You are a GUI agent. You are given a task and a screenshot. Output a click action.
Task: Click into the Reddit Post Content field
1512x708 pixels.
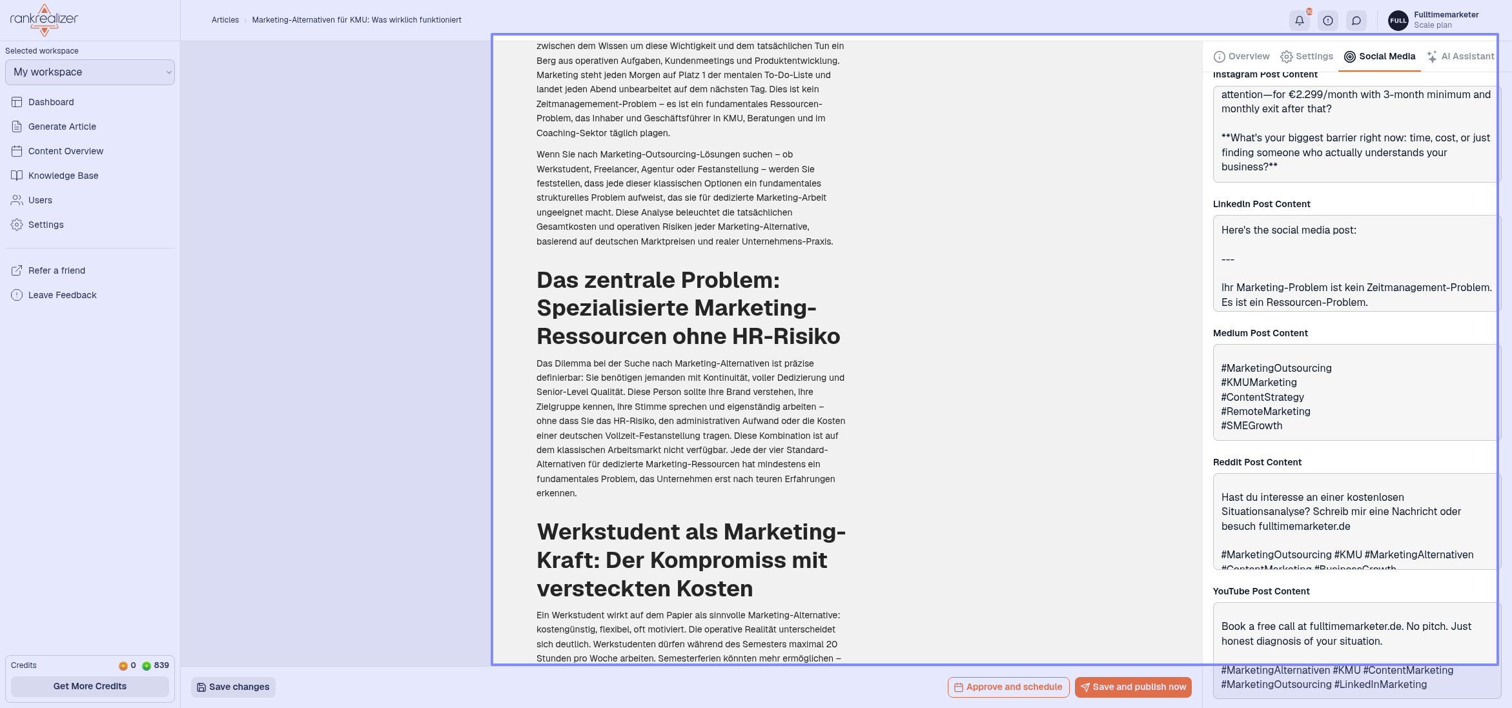pos(1356,521)
